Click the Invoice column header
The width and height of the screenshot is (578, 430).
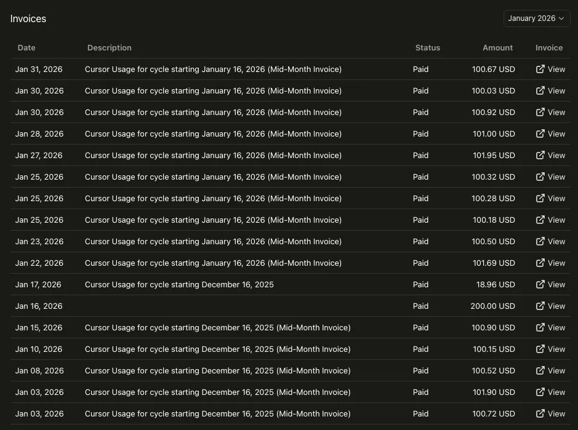549,47
